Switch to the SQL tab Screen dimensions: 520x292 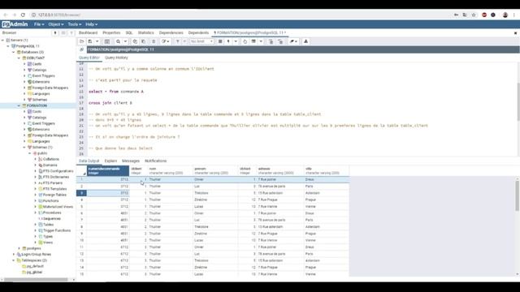(129, 32)
